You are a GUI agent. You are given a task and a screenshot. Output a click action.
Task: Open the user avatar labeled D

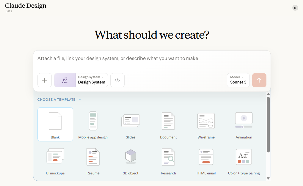(295, 8)
